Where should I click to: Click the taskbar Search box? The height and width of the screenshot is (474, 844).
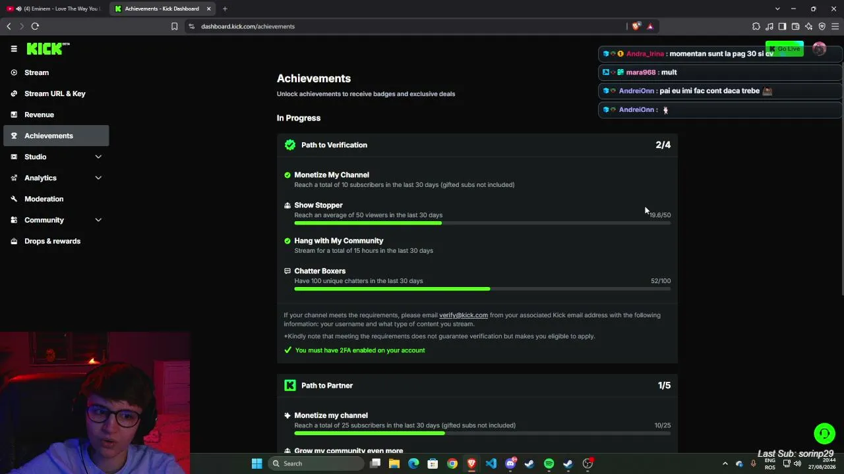click(316, 463)
